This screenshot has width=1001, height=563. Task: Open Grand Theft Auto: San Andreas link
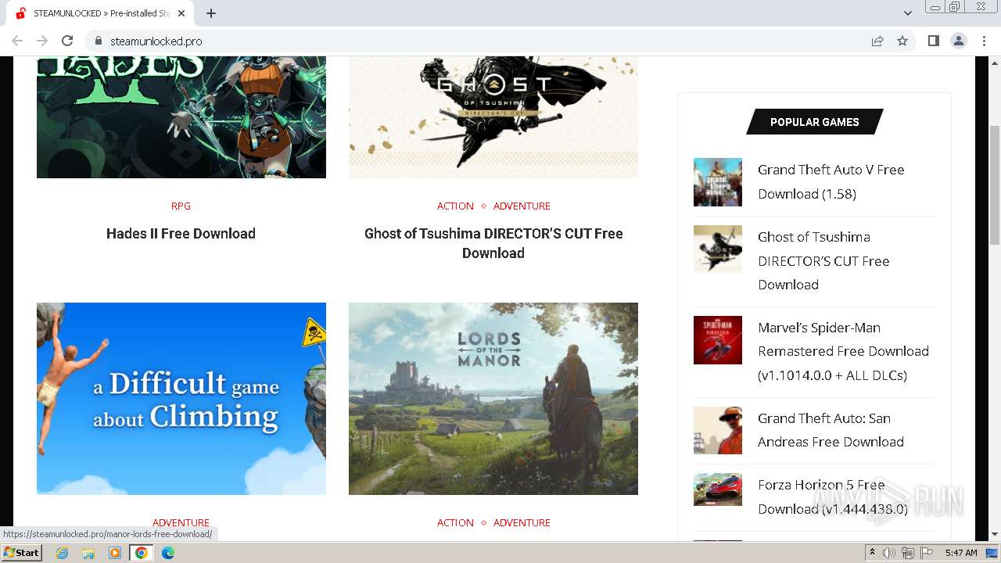(831, 430)
